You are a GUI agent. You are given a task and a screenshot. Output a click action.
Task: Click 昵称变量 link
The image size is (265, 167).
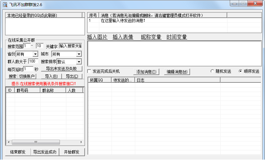coord(151,37)
